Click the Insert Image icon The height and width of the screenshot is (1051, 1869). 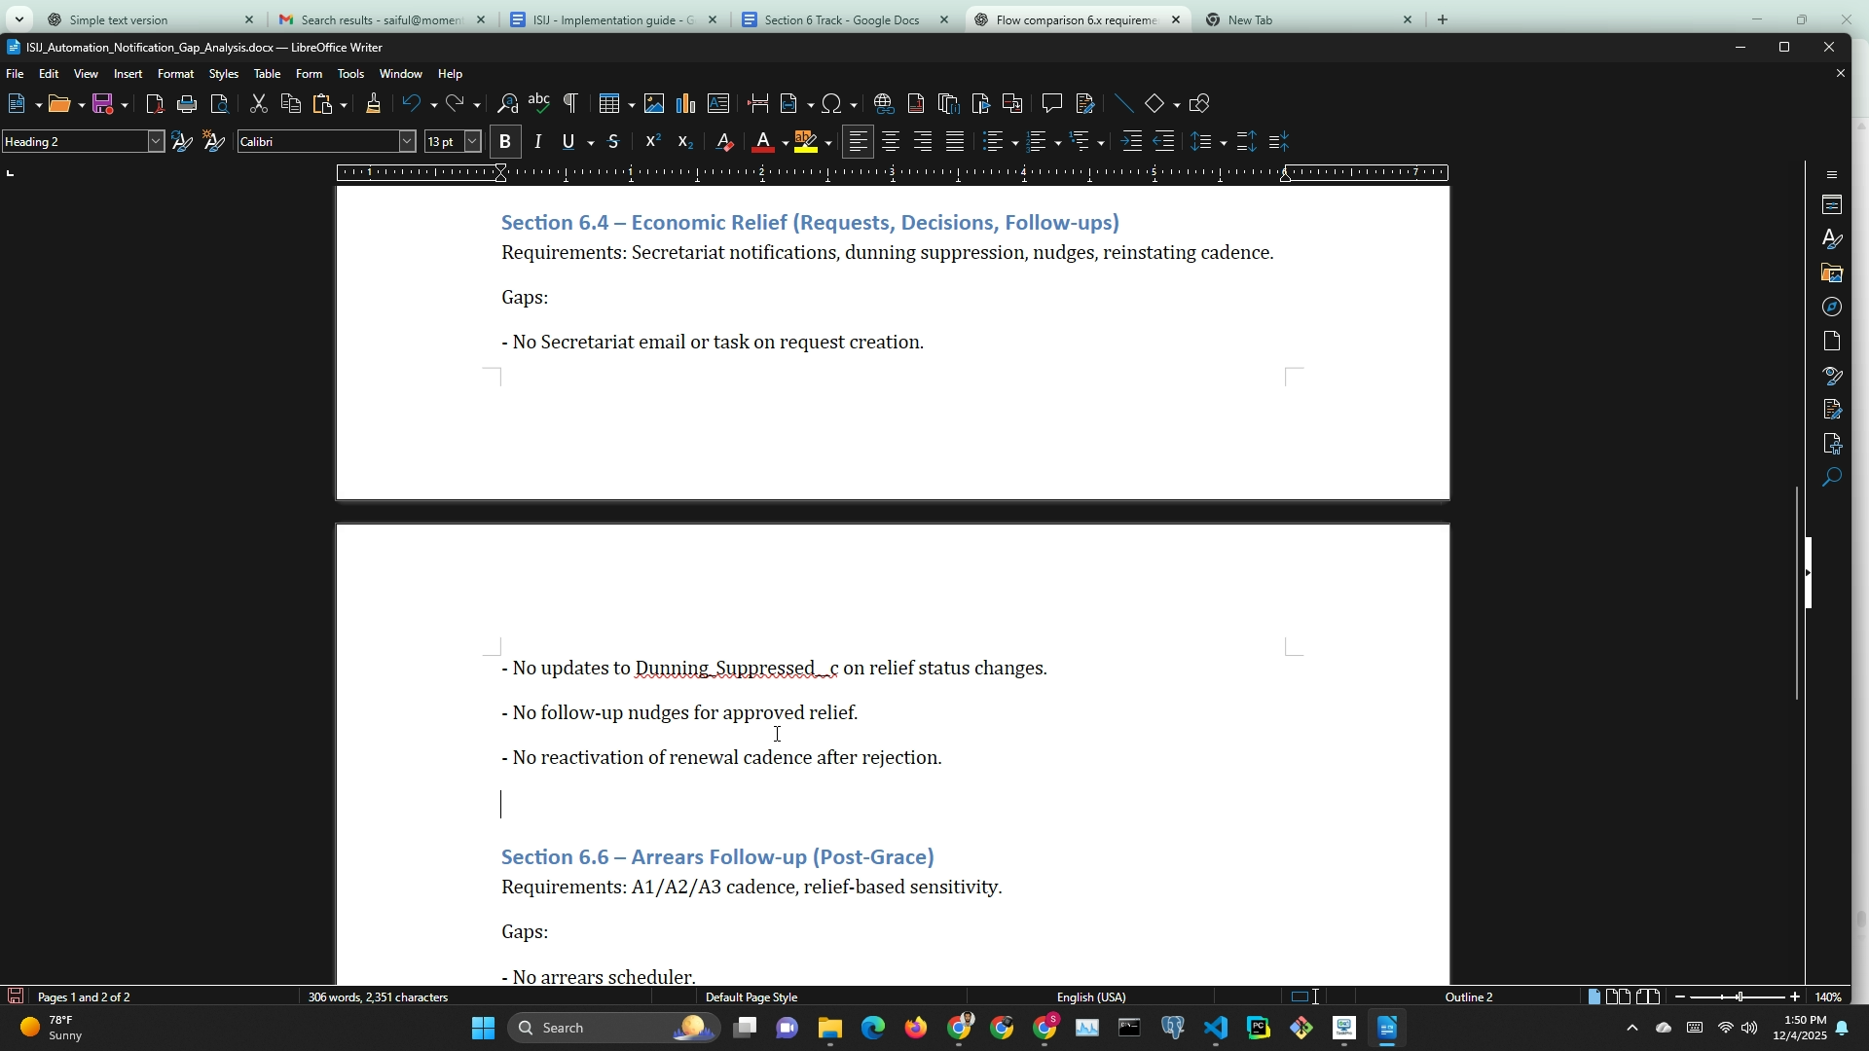pos(654,103)
